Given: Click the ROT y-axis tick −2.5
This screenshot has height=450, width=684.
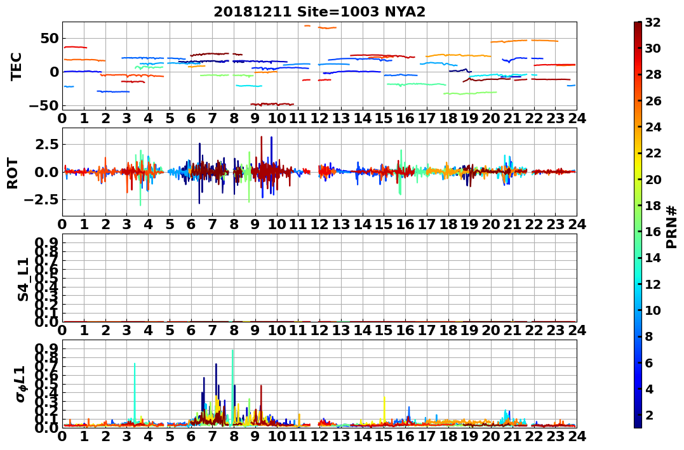Looking at the screenshot, I should click(43, 200).
